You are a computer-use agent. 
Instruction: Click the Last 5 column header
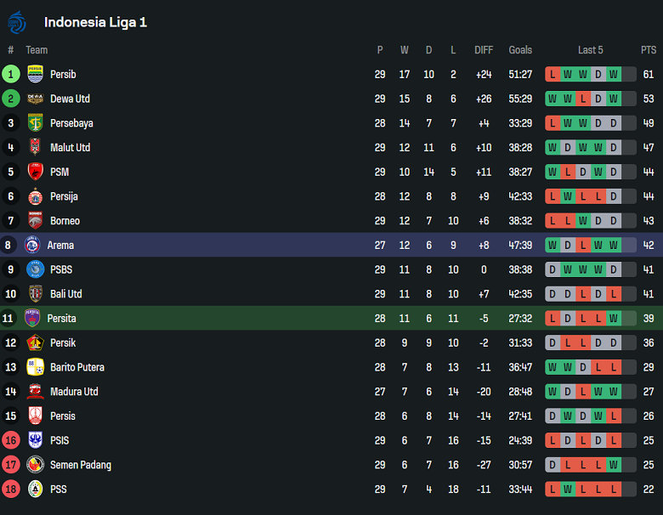coord(590,50)
